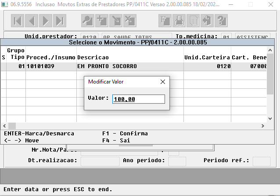Image resolution: width=280 pixels, height=196 pixels.
Task: Click the vertical scrollbar thumb
Action: pyautogui.click(x=270, y=74)
